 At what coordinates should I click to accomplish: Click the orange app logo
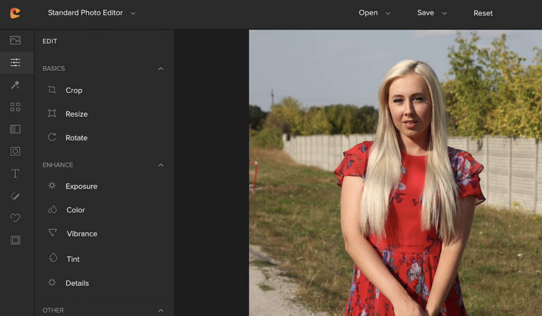15,13
